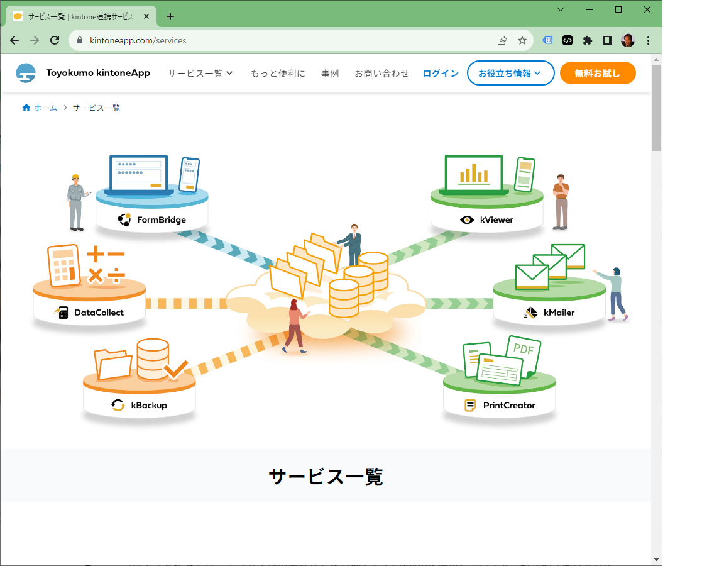Open the Chrome extensions puzzle icon
724x566 pixels.
[588, 40]
